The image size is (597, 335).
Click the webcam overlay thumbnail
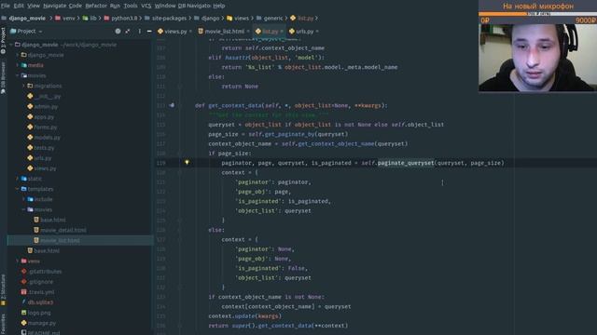pos(537,58)
